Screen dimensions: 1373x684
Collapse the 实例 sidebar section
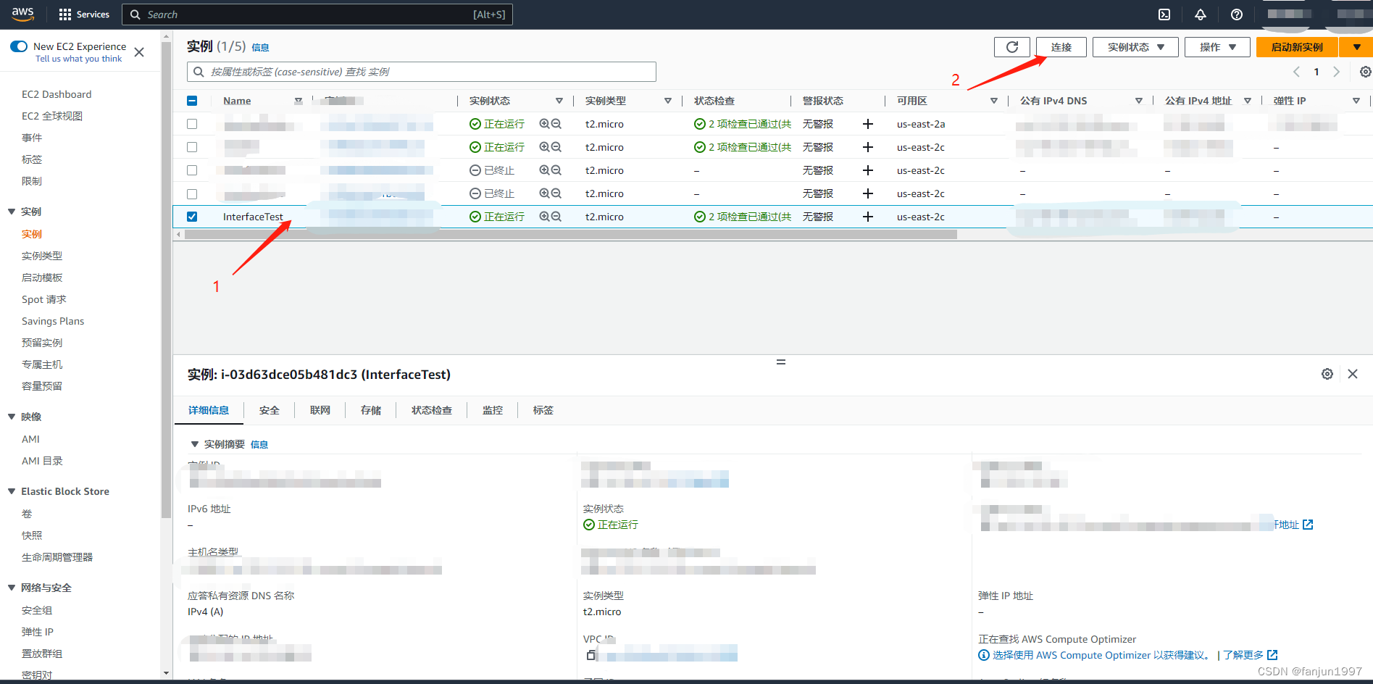[12, 212]
